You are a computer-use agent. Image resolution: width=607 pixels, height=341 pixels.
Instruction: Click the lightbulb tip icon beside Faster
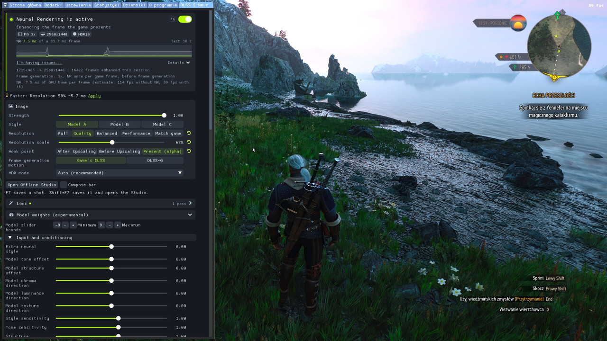pyautogui.click(x=7, y=96)
